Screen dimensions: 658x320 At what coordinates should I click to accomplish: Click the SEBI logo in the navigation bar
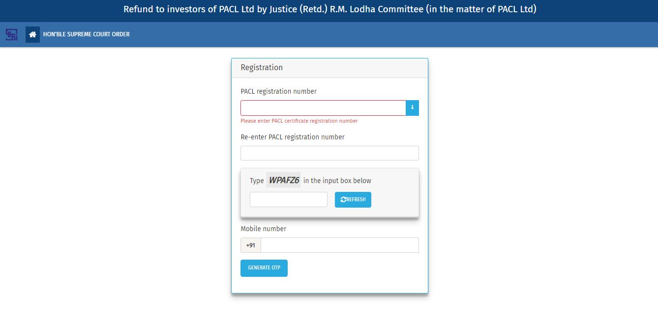coord(11,34)
